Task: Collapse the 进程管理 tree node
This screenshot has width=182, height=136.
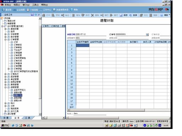Action: click(5, 87)
